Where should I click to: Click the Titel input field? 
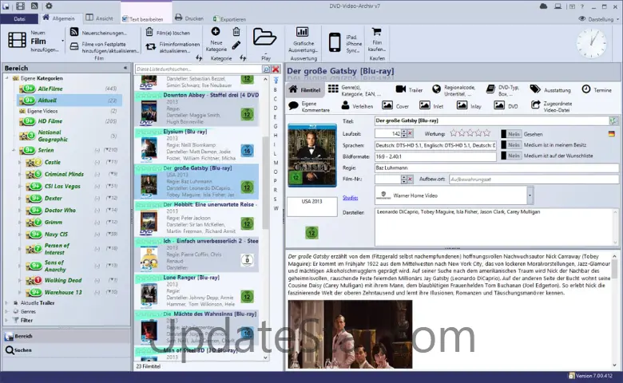click(492, 120)
